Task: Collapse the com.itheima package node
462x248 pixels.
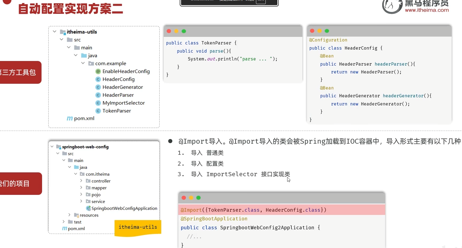Action: 75,174
